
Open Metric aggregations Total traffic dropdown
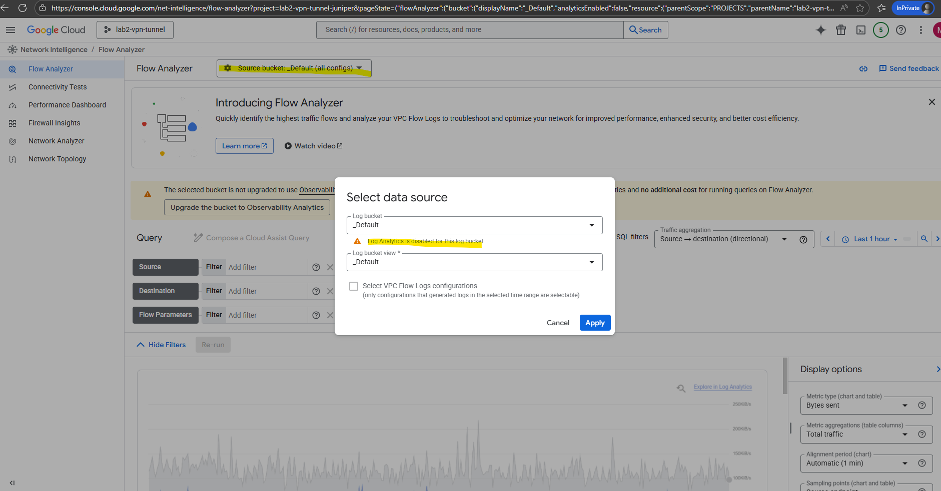[857, 434]
